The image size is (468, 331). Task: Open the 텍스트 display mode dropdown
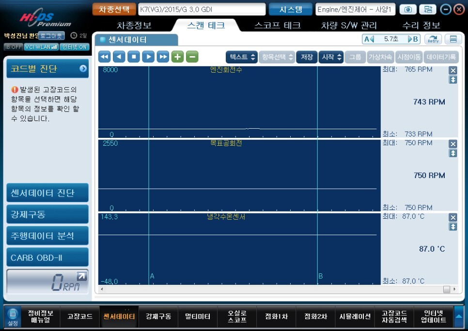point(242,57)
